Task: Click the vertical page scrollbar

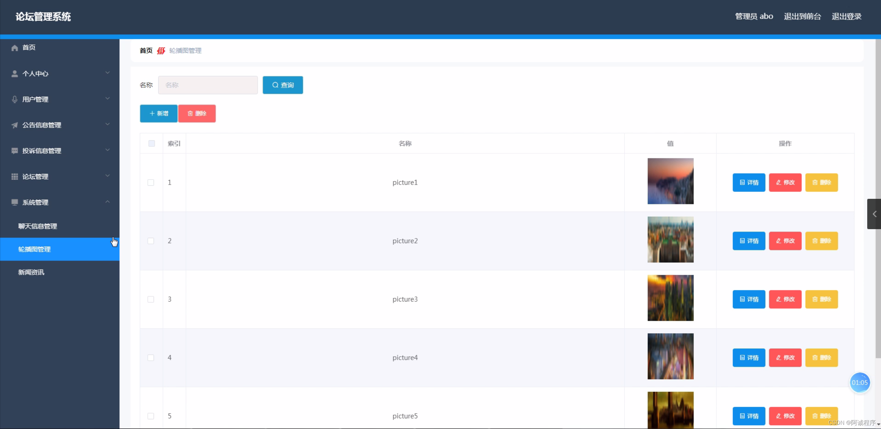Action: click(878, 198)
